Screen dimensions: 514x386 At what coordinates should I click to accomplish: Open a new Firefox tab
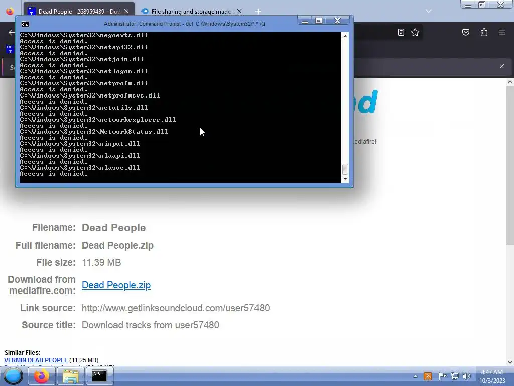pos(258,12)
